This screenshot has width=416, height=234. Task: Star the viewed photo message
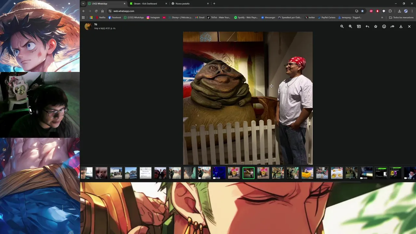376,26
